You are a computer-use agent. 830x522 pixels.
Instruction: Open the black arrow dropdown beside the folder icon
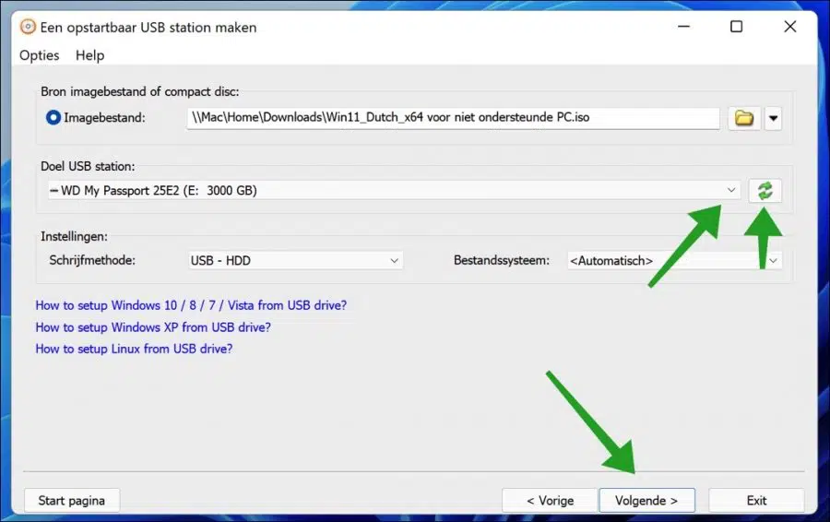(x=773, y=118)
